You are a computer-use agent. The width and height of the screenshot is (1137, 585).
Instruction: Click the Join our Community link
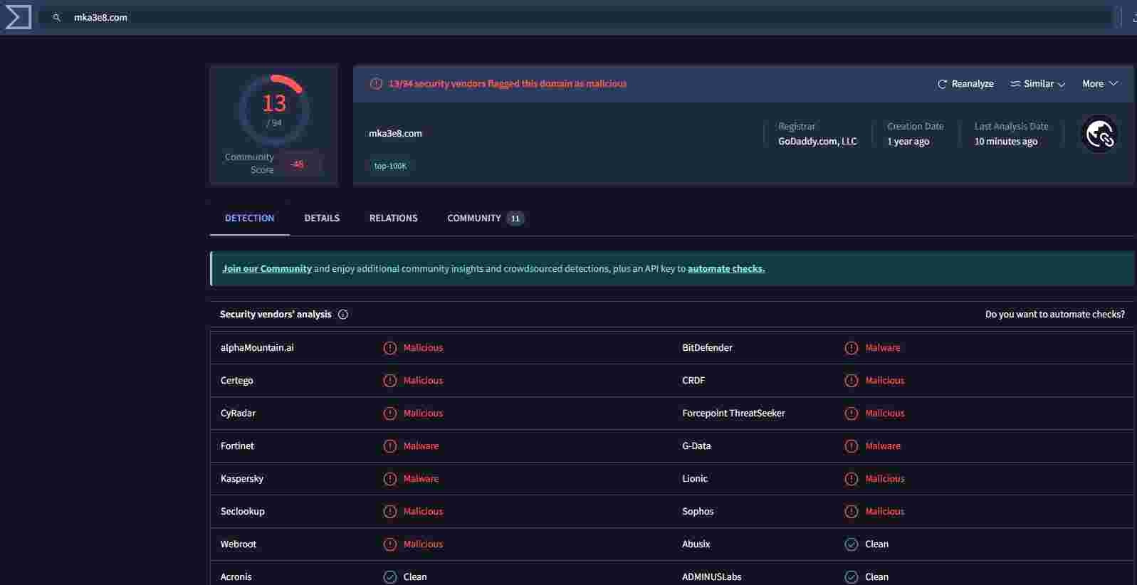266,269
